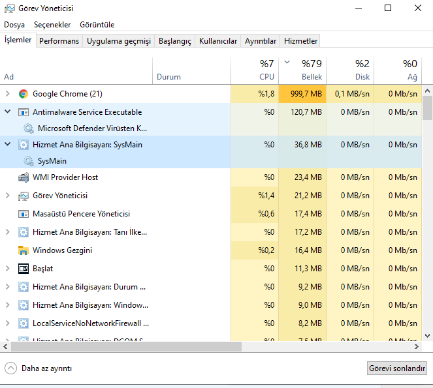Sort by the Durum column header
The image size is (433, 388).
pyautogui.click(x=191, y=70)
